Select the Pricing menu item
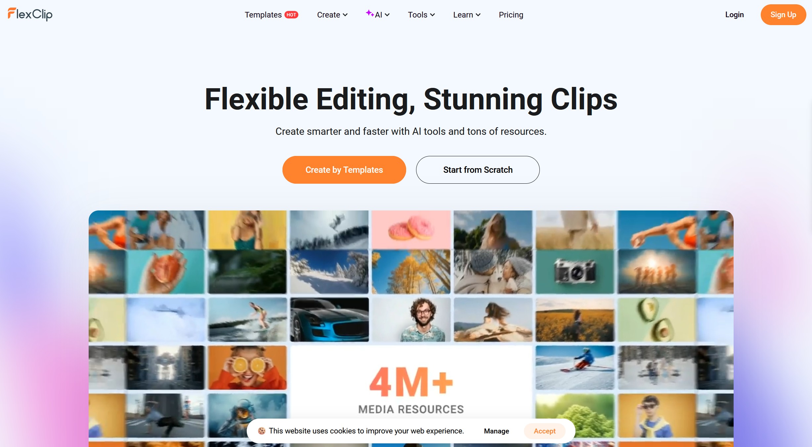 click(511, 15)
